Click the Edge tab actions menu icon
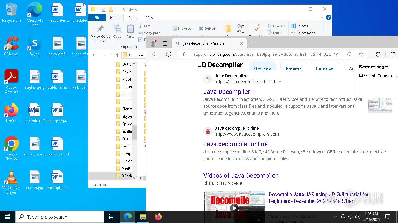 click(x=165, y=43)
